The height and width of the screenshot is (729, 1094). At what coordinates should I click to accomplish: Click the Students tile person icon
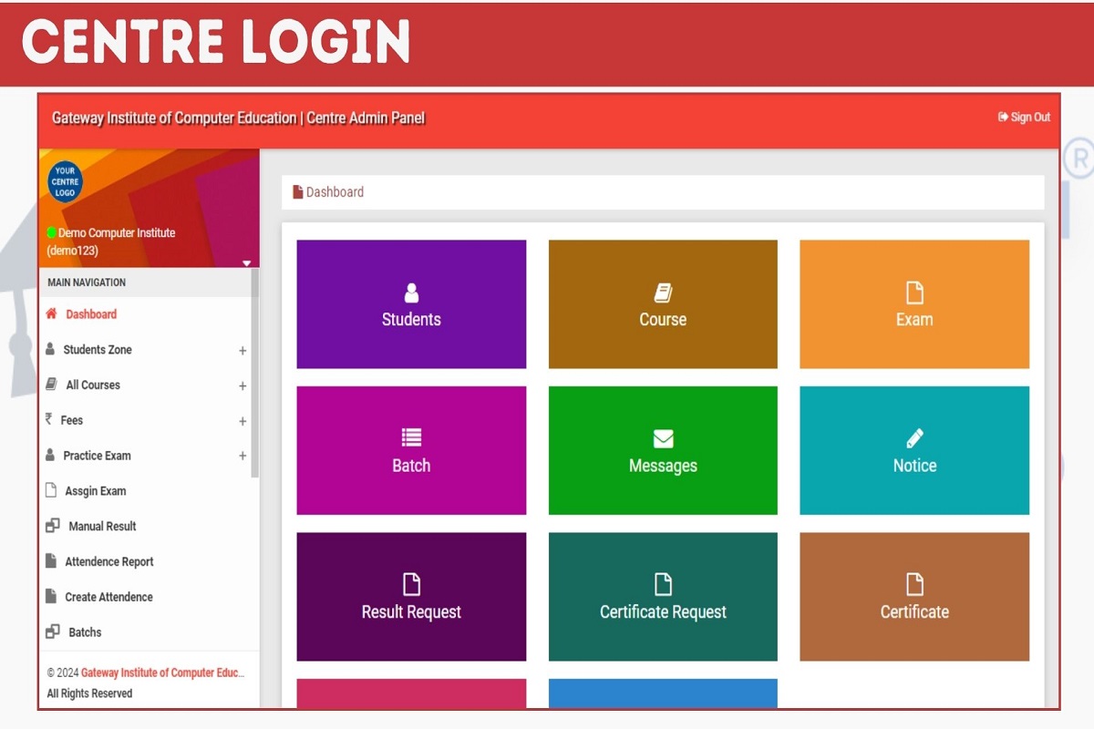(x=411, y=293)
